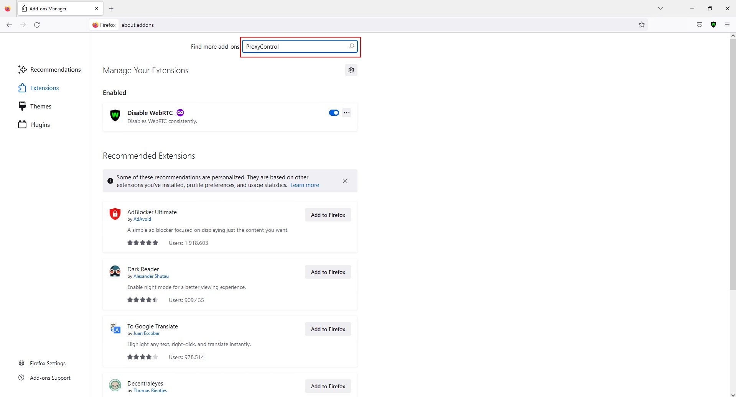This screenshot has width=736, height=397.
Task: Add AdBlocker Ultimate to Firefox
Action: click(328, 215)
